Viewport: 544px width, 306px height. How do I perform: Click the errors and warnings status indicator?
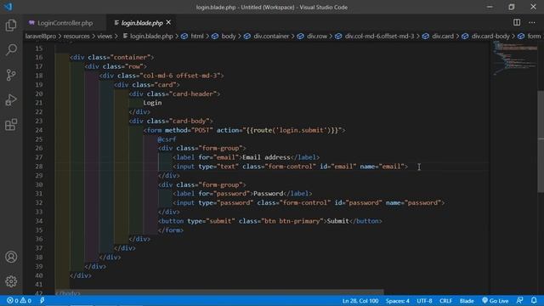(19, 301)
